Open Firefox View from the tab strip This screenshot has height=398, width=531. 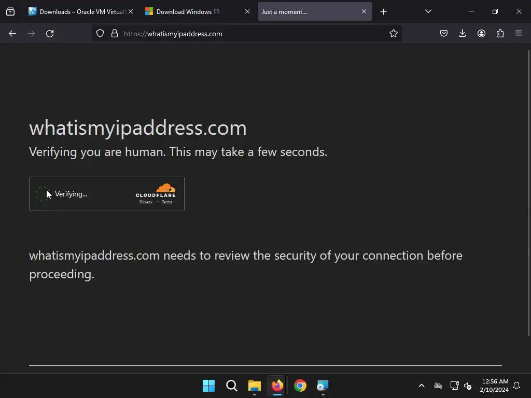click(x=10, y=11)
